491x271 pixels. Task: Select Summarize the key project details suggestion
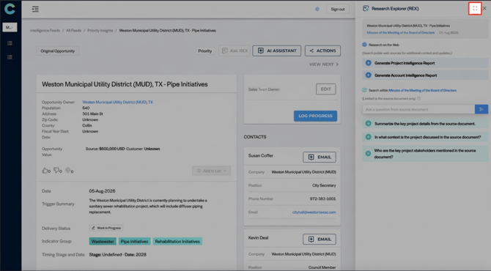pos(425,124)
